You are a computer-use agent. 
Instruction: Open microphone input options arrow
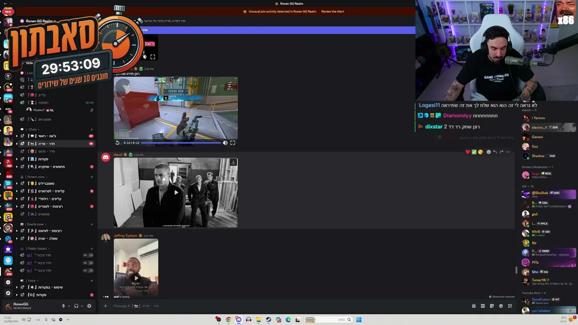pyautogui.click(x=69, y=306)
